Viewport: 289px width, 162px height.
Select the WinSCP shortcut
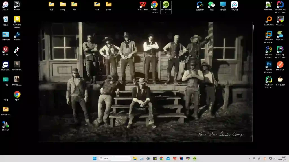point(6,126)
